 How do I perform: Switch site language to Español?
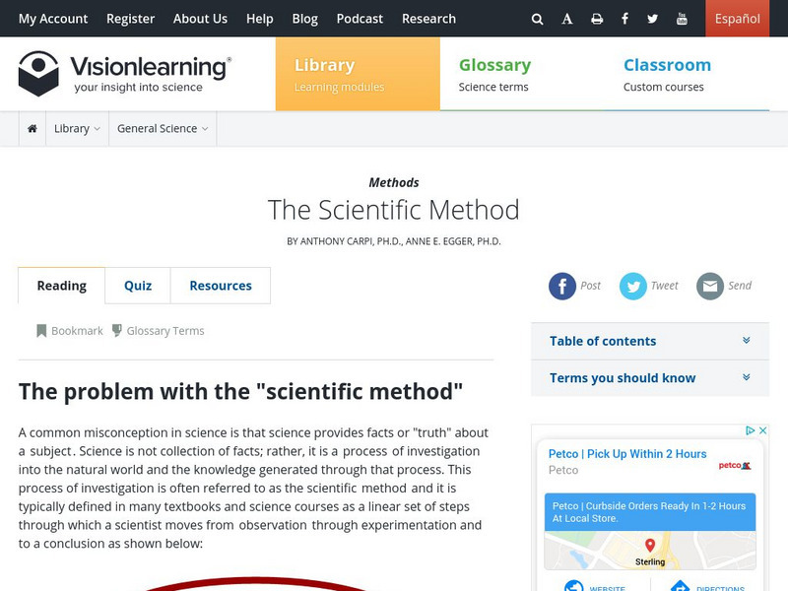point(737,19)
